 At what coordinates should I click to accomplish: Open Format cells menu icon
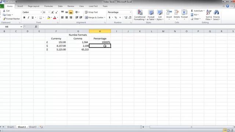pyautogui.click(x=184, y=12)
